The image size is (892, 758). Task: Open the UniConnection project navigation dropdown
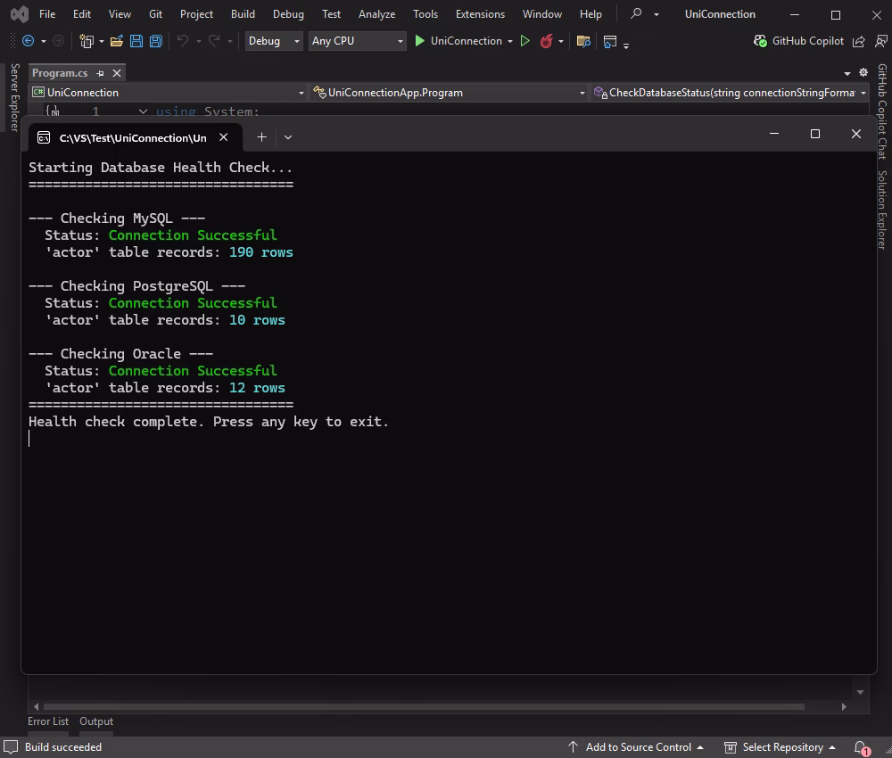click(x=169, y=93)
